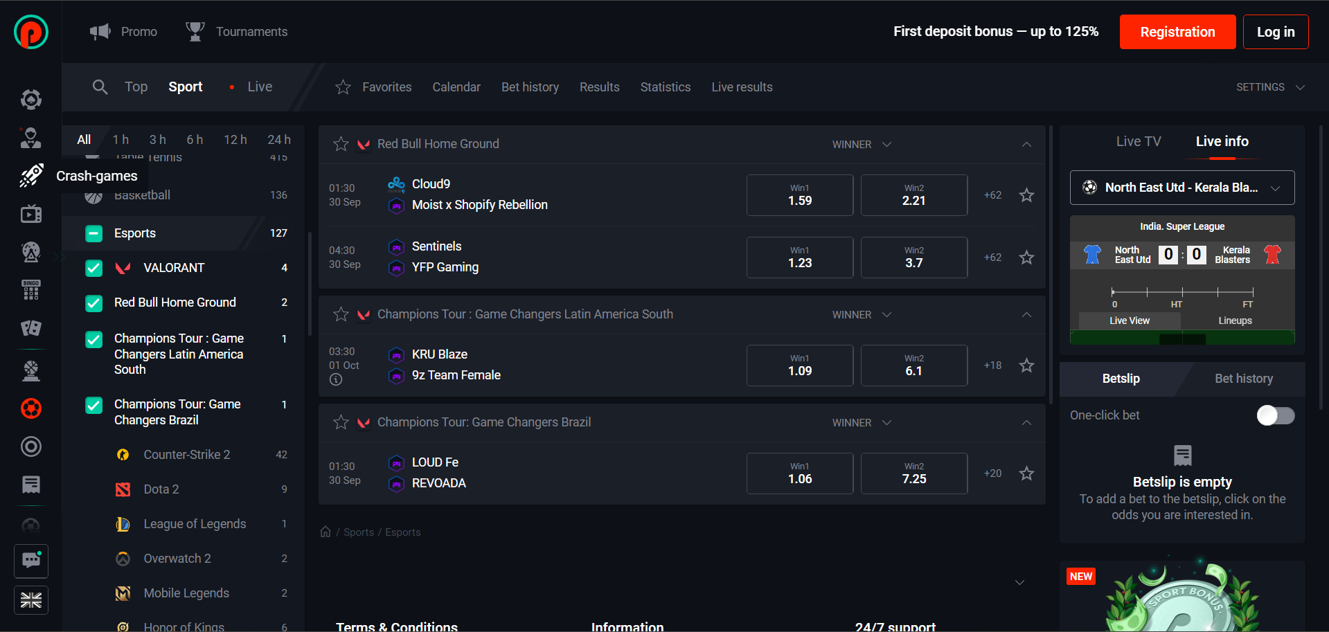Screen dimensions: 1329x632
Task: Click the Registration button
Action: coord(1177,31)
